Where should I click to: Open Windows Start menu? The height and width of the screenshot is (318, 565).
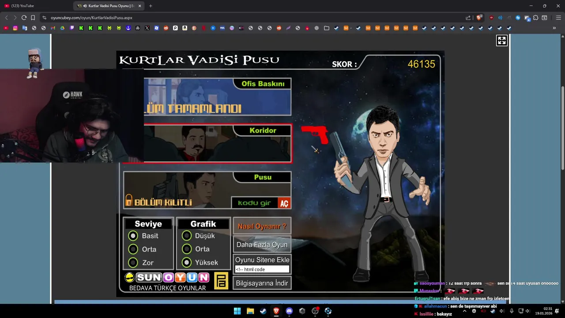click(237, 311)
